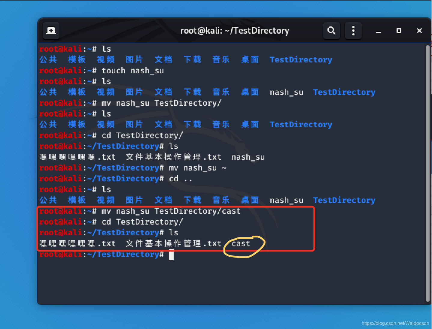Viewport: 432px width, 329px height.
Task: Click 下载 folder in the first ls output
Action: 192,60
